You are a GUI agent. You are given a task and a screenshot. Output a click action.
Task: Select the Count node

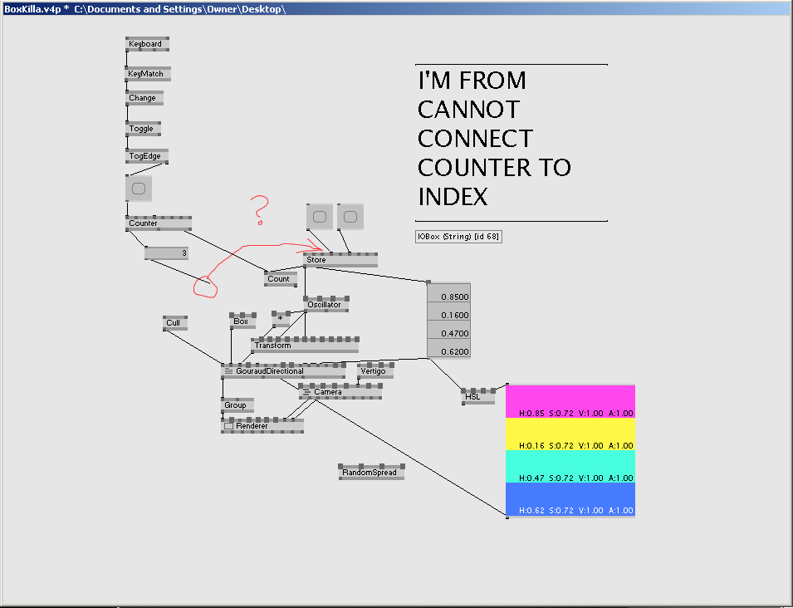(281, 279)
